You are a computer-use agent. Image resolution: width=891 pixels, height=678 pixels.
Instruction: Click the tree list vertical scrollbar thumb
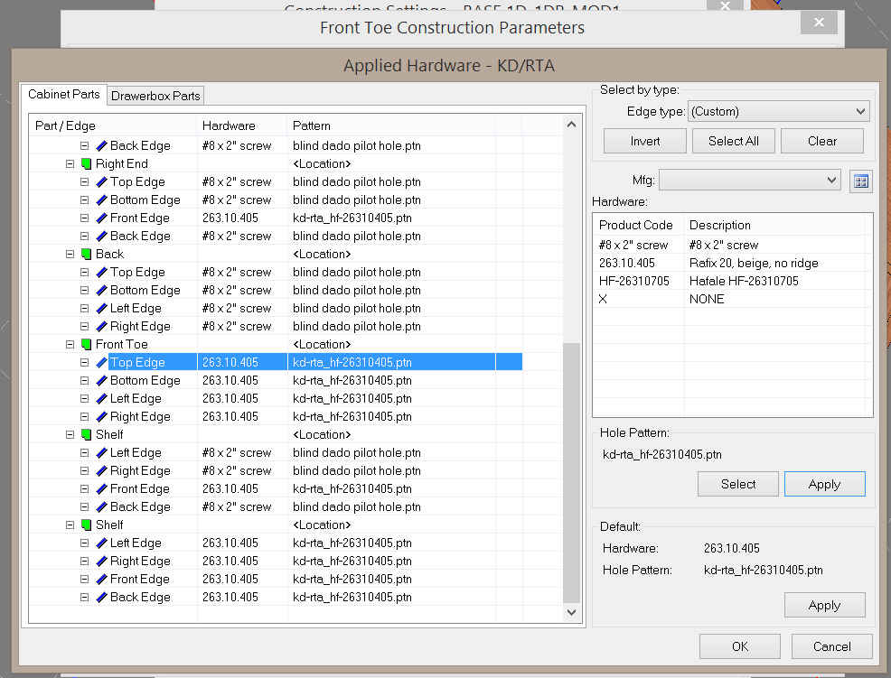point(571,472)
